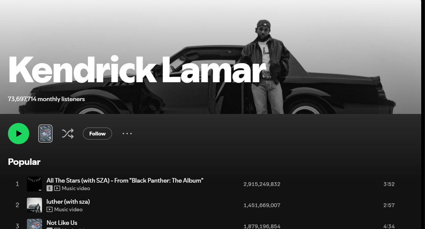Click the explicit E badge on All The Stars
The height and width of the screenshot is (229, 425).
(49, 188)
